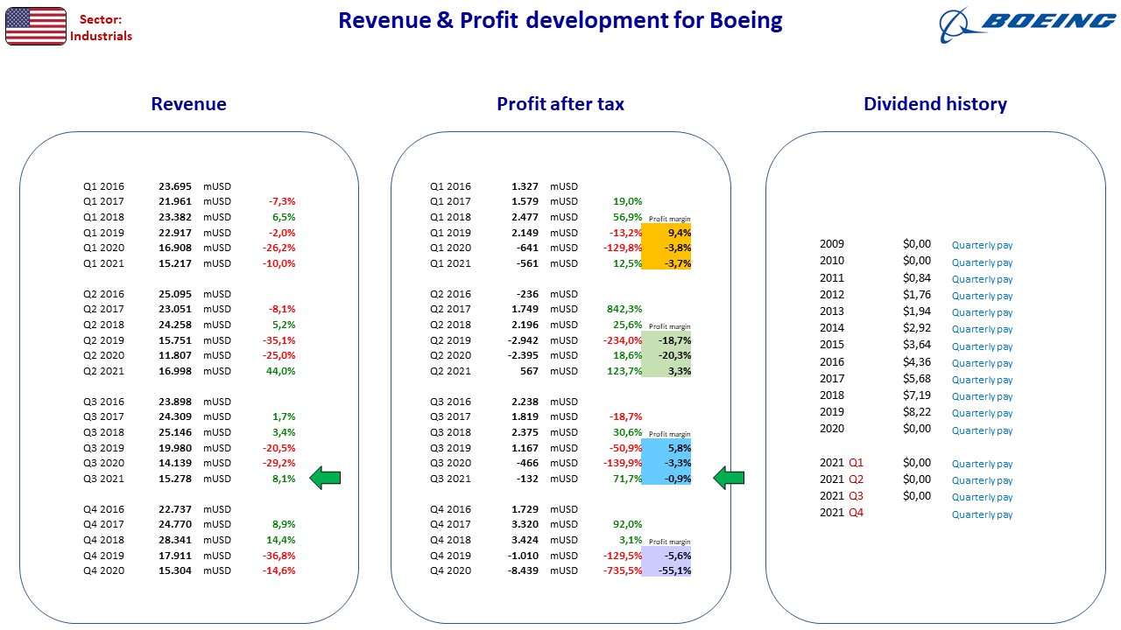Click the 2017 dividend amount $5,68
The width and height of the screenshot is (1121, 630).
tap(917, 379)
